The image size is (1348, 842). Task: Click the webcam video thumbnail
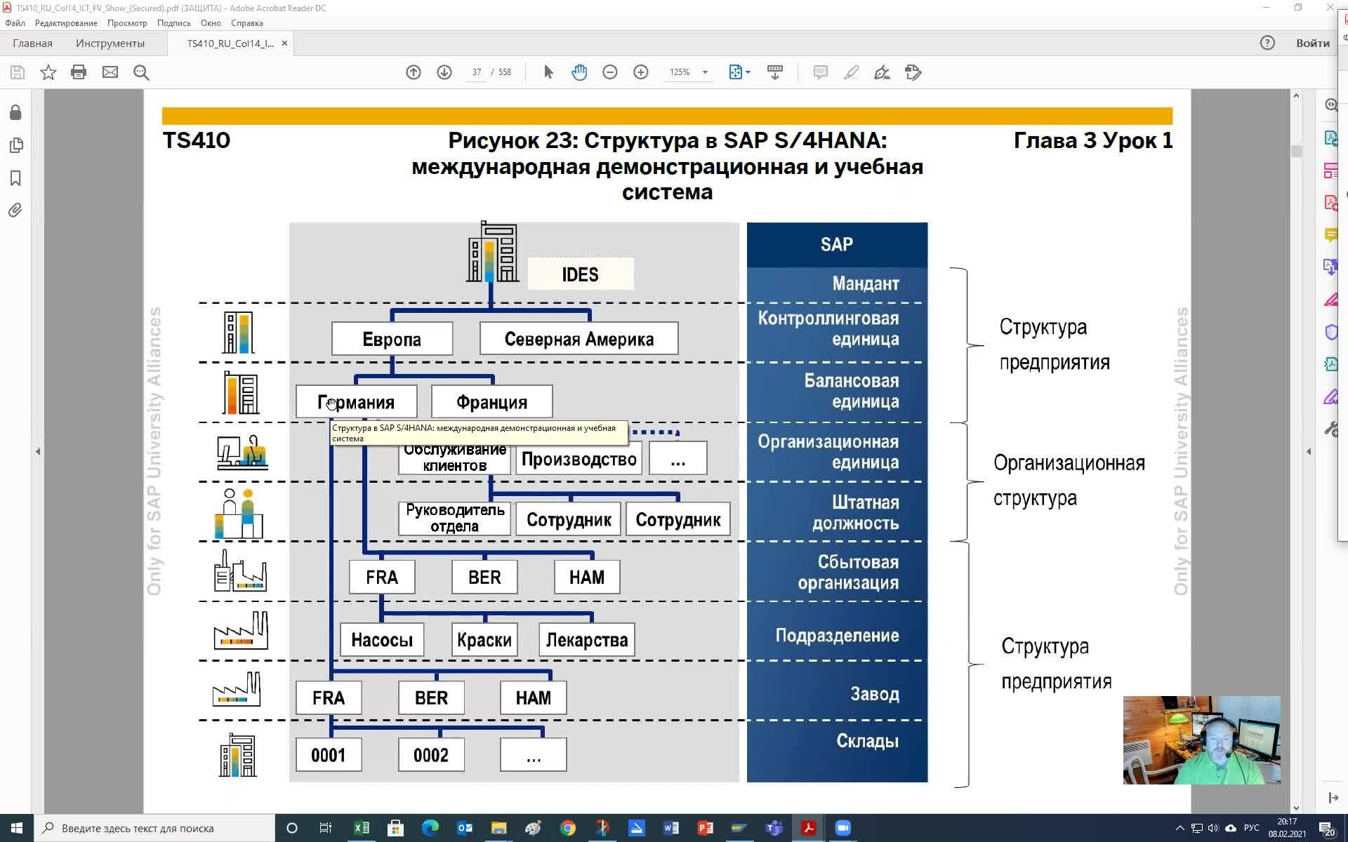[1202, 740]
